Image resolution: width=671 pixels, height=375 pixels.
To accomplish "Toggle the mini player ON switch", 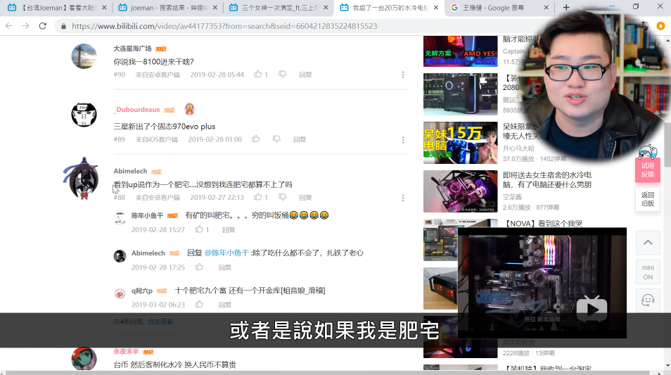I will pyautogui.click(x=648, y=272).
